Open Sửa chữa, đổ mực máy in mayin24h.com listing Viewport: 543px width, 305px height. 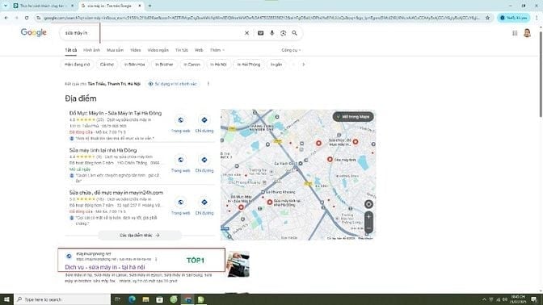[116, 193]
